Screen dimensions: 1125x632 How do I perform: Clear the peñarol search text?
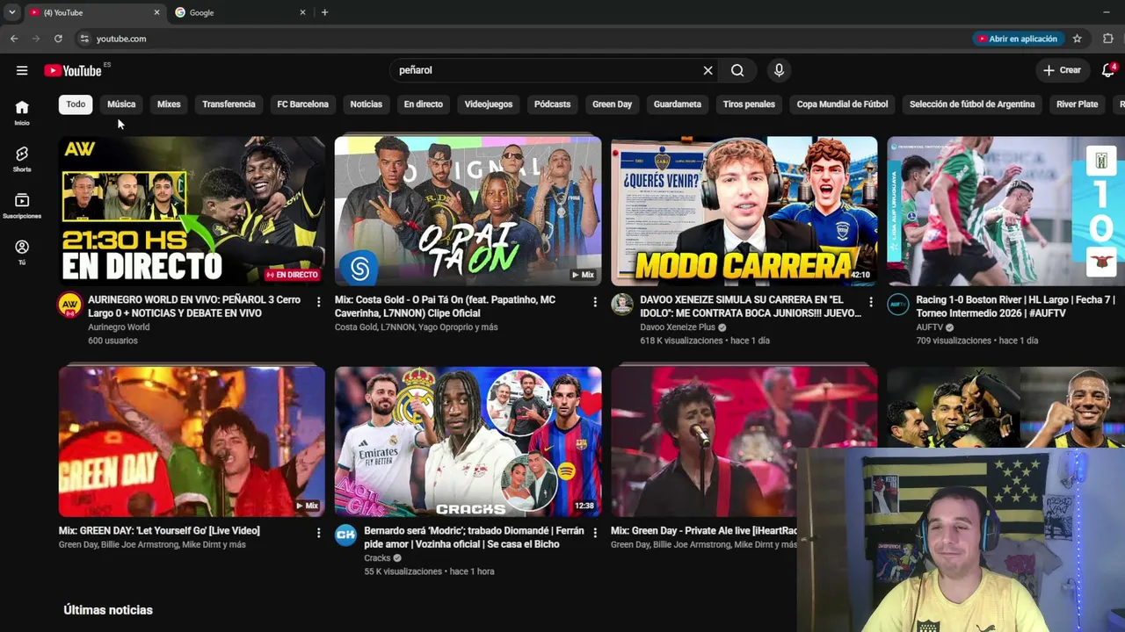click(708, 70)
